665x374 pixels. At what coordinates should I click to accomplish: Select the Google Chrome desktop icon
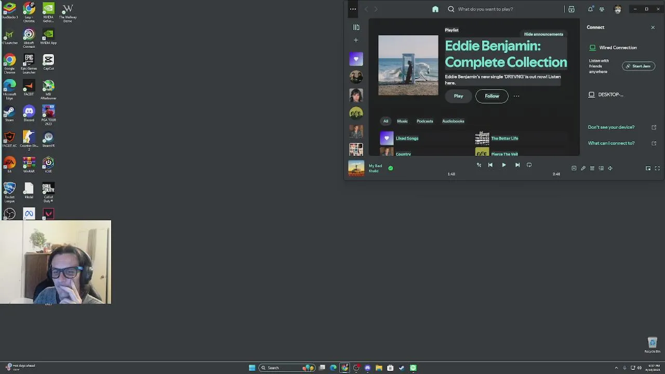pyautogui.click(x=9, y=63)
